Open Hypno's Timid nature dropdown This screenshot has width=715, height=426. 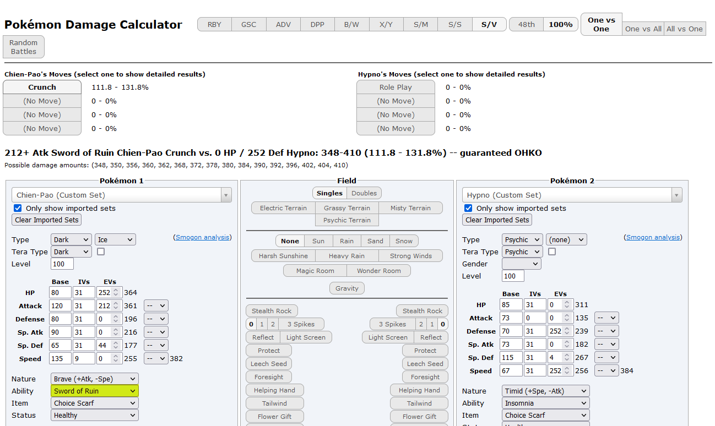[x=545, y=391]
